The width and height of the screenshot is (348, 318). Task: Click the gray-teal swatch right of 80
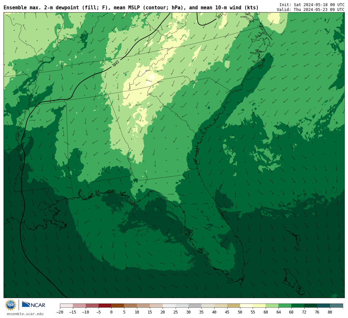(337, 306)
